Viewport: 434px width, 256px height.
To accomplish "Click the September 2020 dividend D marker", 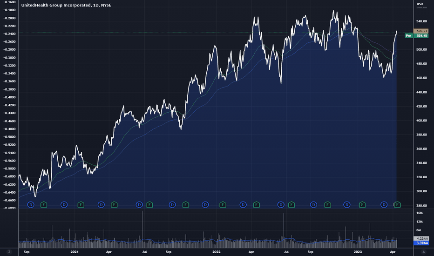I will [31, 205].
